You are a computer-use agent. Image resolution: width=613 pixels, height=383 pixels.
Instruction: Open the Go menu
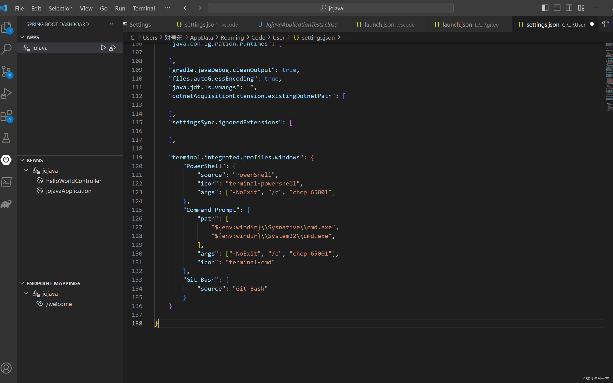[104, 8]
